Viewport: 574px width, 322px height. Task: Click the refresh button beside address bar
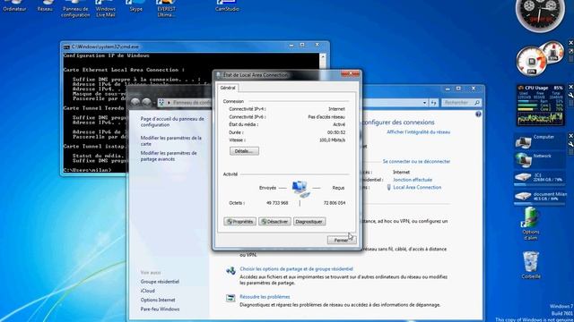click(434, 103)
